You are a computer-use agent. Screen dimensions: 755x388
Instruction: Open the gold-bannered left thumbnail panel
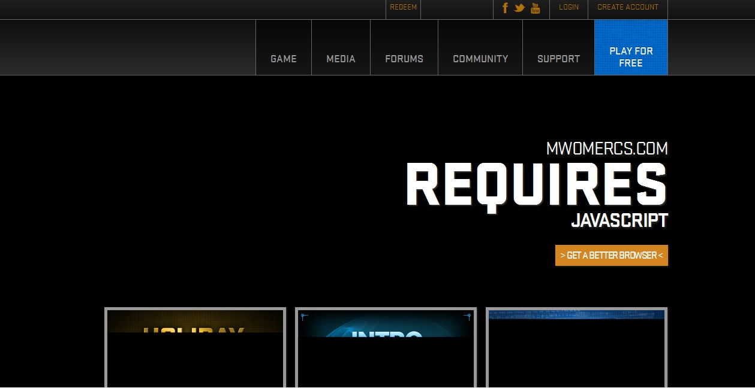pyautogui.click(x=195, y=347)
